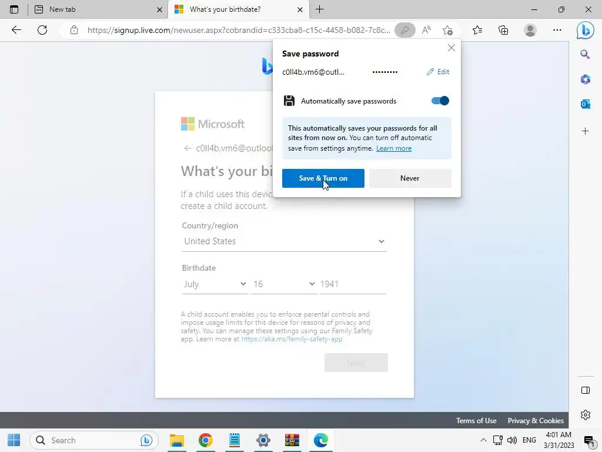Open Outlook sidebar icon
This screenshot has height=452, width=602.
coord(585,104)
